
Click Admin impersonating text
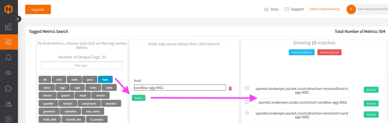[x=324, y=9]
